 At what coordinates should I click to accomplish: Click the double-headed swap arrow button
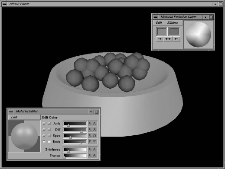168,39
